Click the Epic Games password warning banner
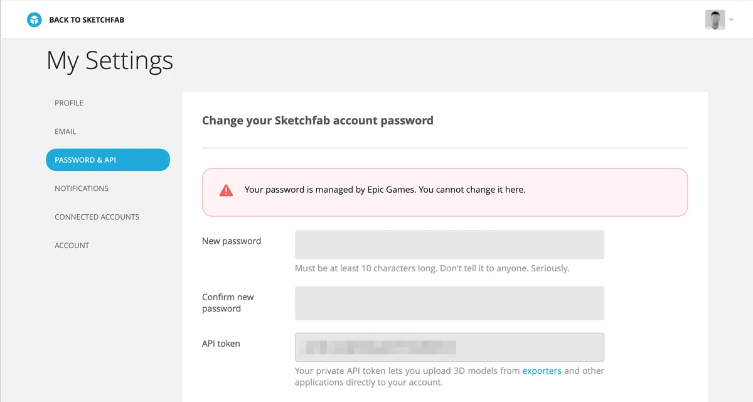Image resolution: width=753 pixels, height=402 pixels. tap(445, 192)
